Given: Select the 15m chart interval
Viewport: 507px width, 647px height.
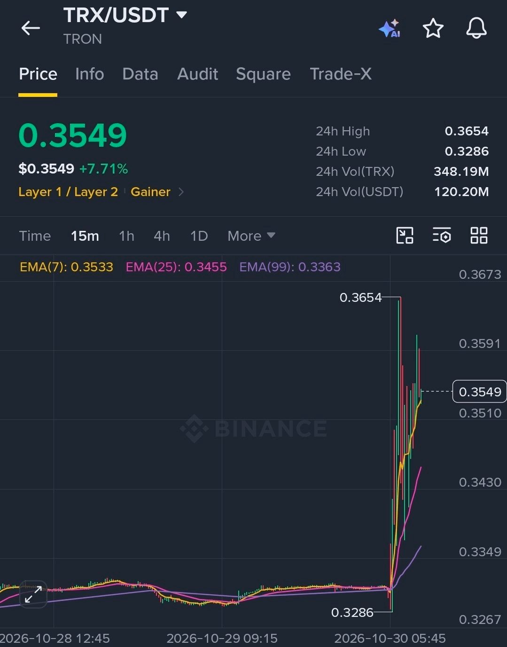Looking at the screenshot, I should click(85, 236).
